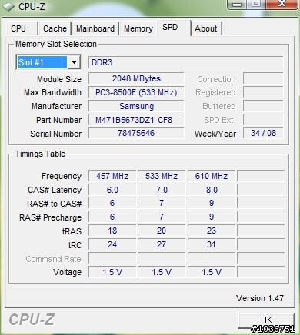Click the DDR3 memory type field
The height and width of the screenshot is (335, 300).
(x=186, y=62)
